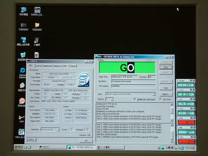Click the Orthos icon in the system tray

click(x=163, y=148)
